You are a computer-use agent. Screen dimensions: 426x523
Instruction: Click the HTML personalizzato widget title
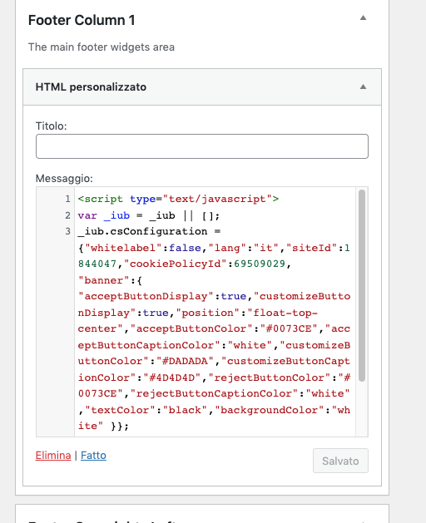click(x=91, y=87)
